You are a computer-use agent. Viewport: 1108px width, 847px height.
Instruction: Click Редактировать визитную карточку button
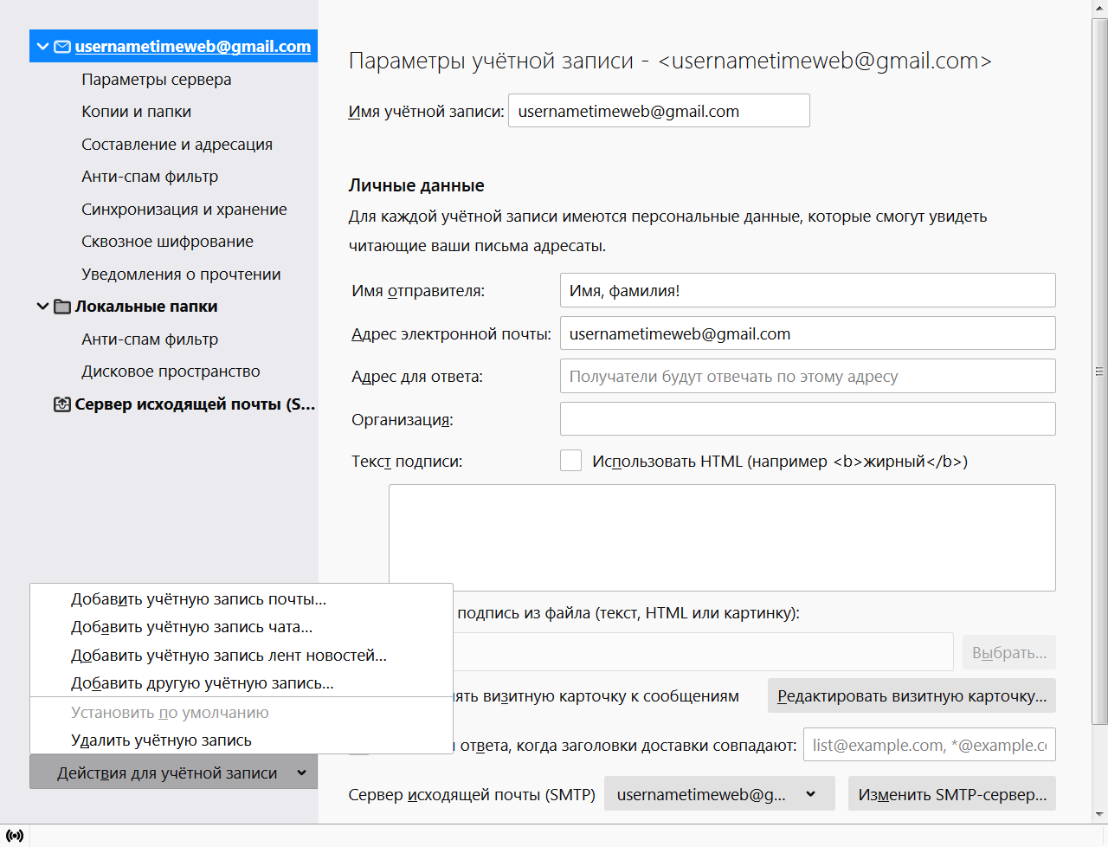911,696
